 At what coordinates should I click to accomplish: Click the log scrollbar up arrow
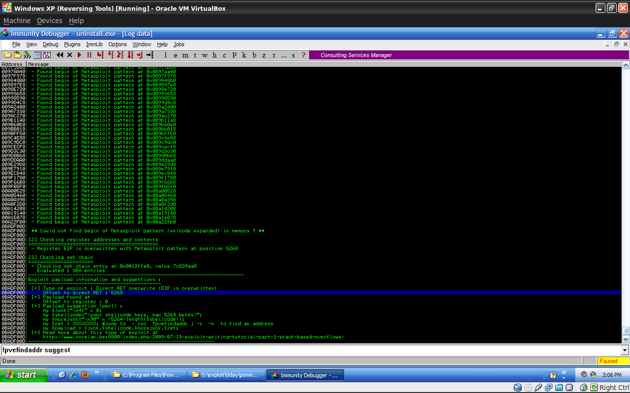click(x=626, y=65)
